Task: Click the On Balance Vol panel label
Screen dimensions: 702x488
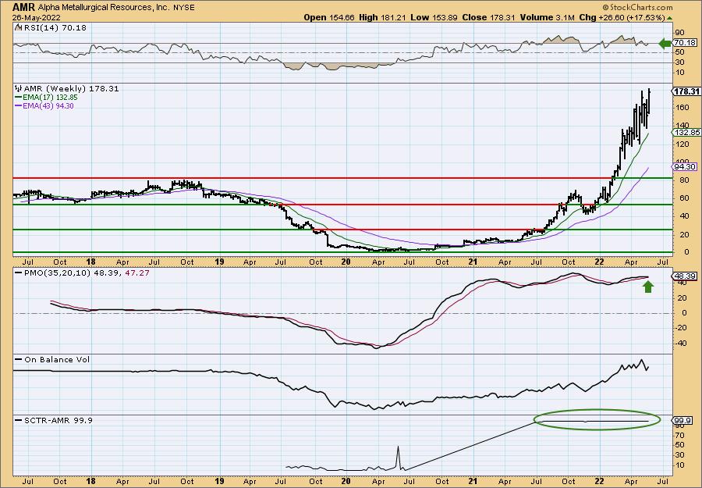Action: point(57,359)
